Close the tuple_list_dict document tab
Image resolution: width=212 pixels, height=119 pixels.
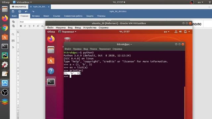(49, 7)
